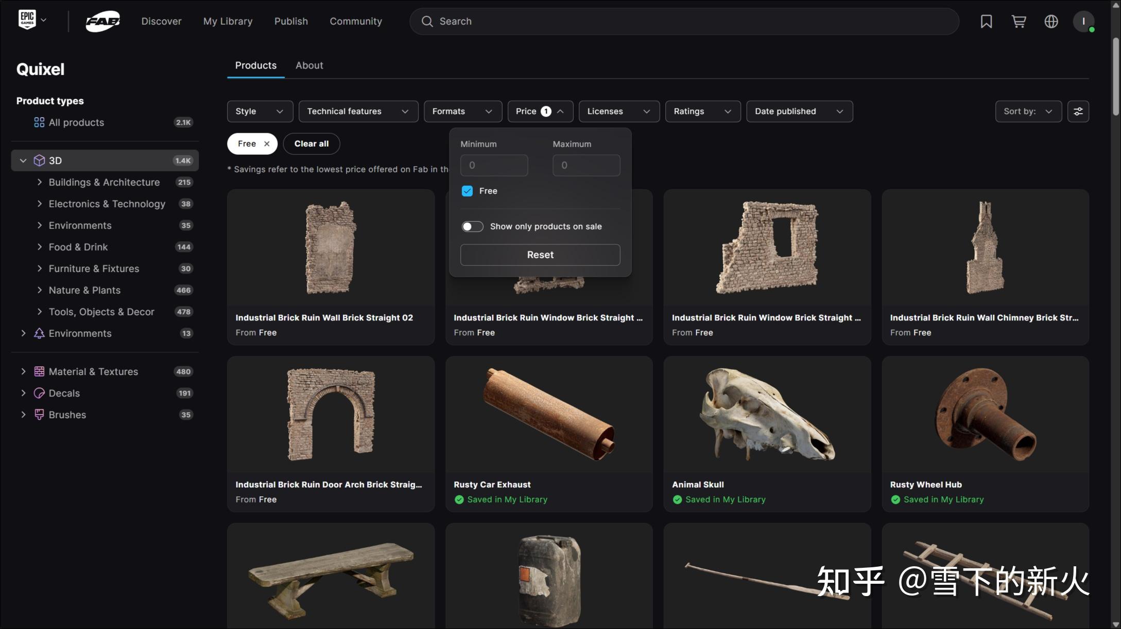
Task: Uncheck the Free checkbox
Action: click(467, 191)
